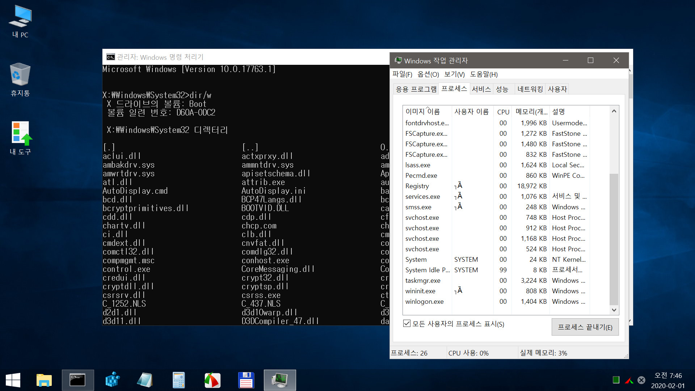
Task: Click the green CPU meter tray icon
Action: tap(616, 380)
